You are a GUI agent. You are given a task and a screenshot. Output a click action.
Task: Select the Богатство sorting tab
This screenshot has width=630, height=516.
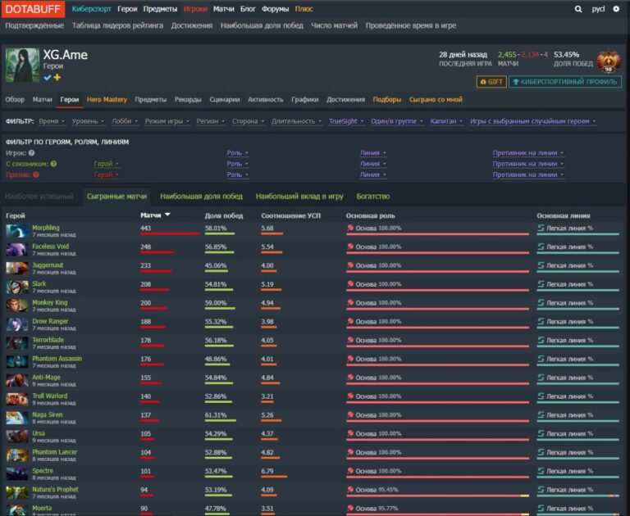[x=373, y=197]
